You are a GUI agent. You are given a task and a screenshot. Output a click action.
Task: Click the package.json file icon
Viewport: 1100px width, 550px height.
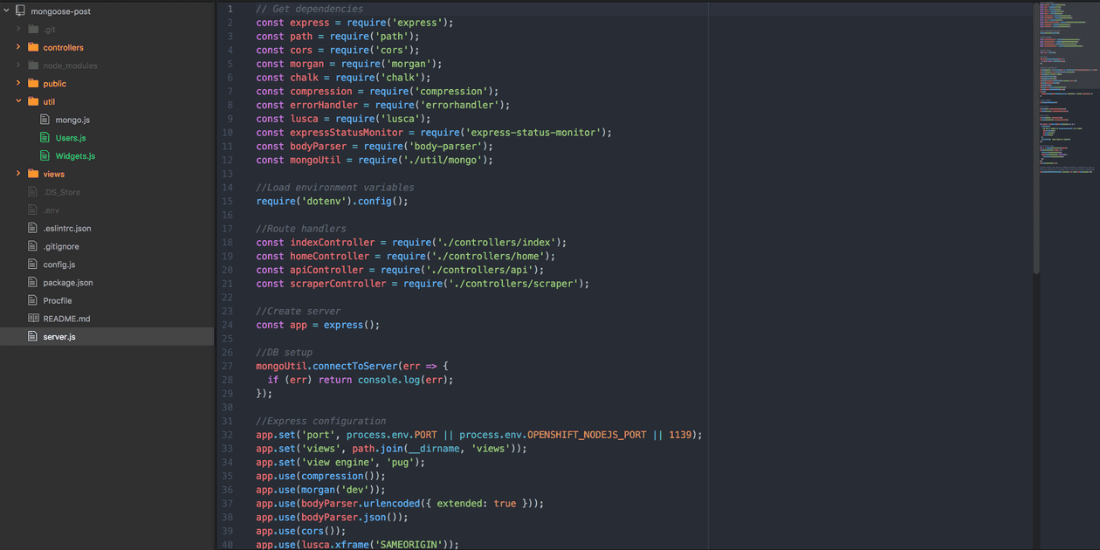(32, 282)
